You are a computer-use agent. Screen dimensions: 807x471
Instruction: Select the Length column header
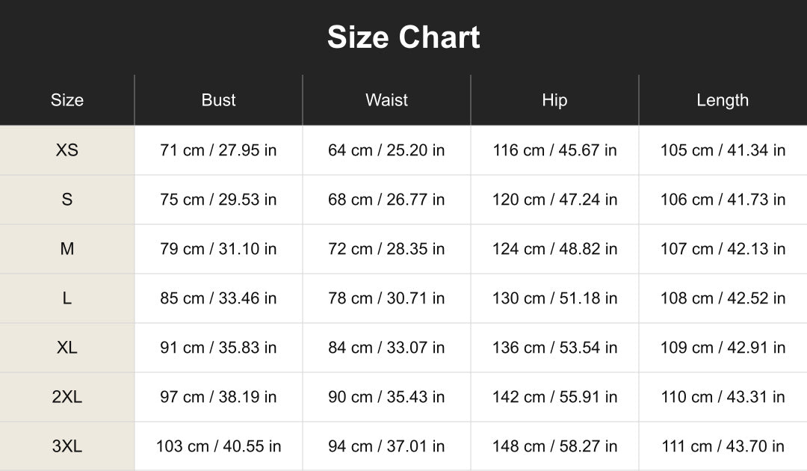(723, 100)
